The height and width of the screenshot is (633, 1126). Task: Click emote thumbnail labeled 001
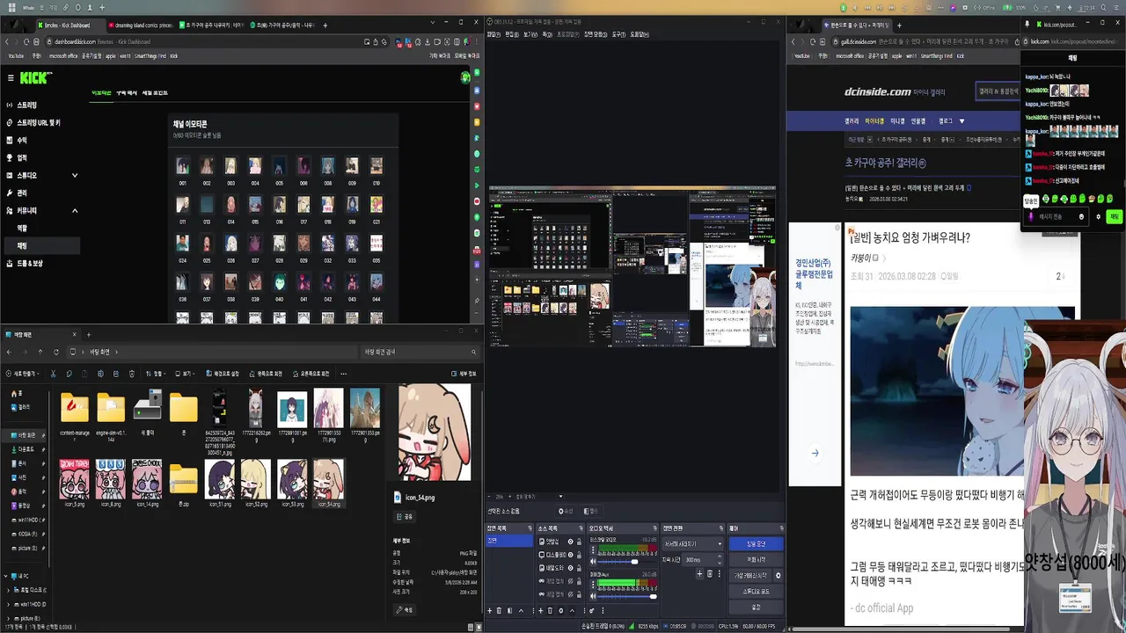pos(182,166)
